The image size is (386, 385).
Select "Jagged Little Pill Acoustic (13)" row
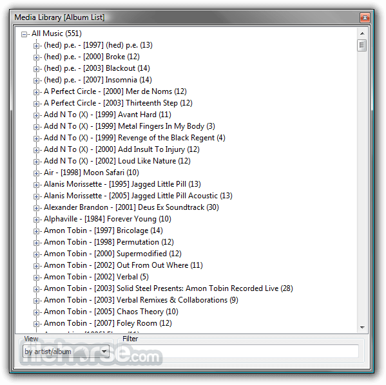click(138, 196)
